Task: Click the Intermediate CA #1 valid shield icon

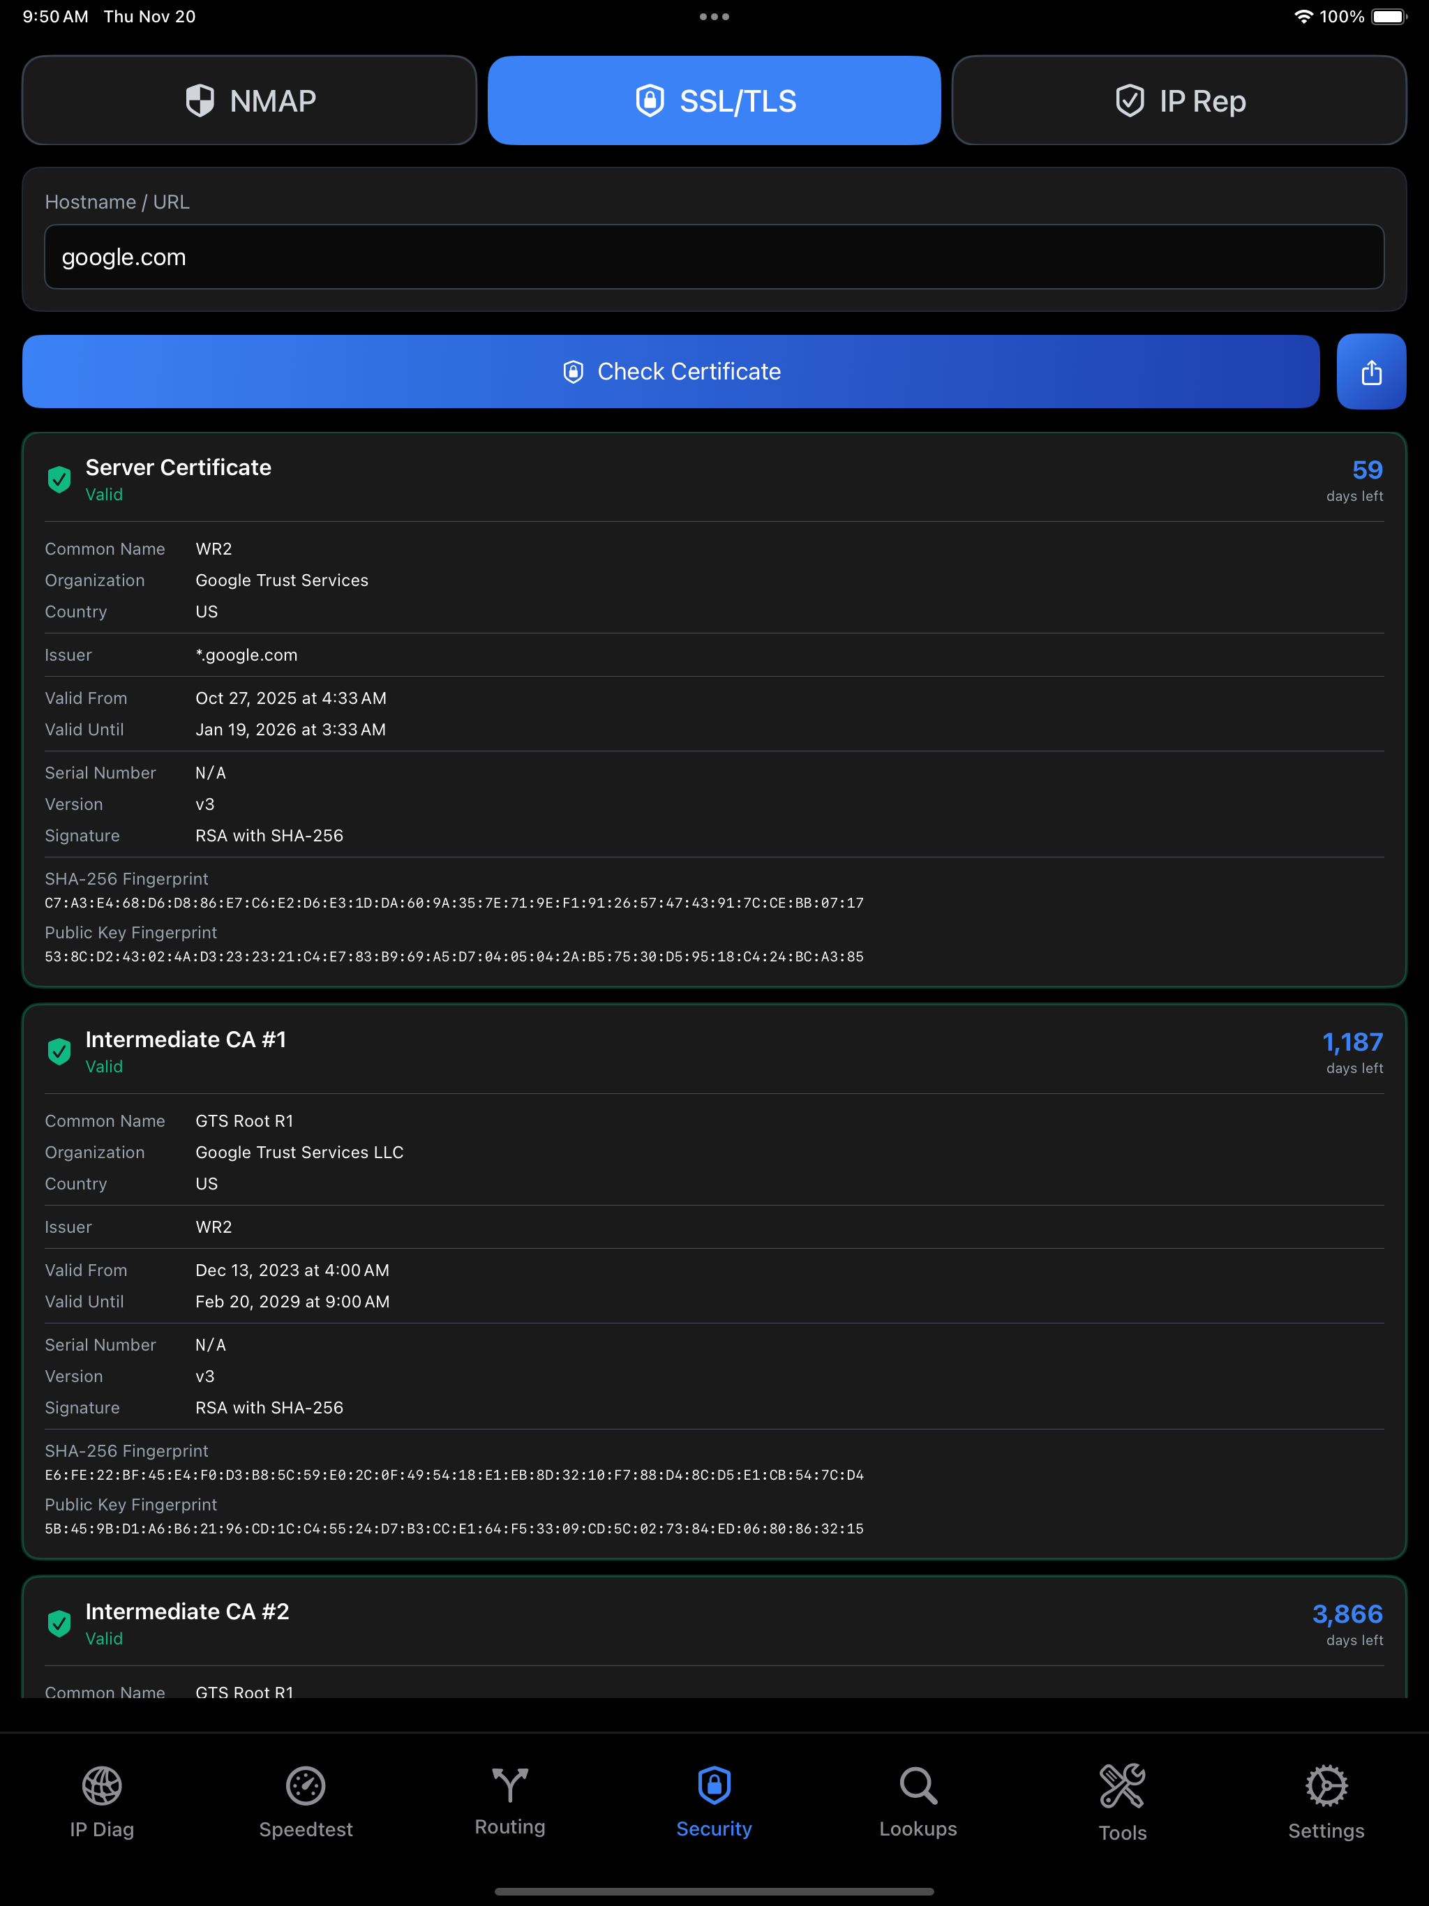Action: click(59, 1051)
